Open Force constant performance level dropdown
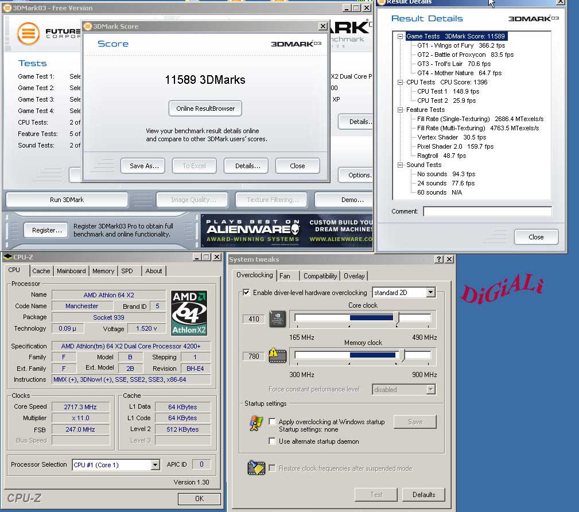 (x=430, y=389)
